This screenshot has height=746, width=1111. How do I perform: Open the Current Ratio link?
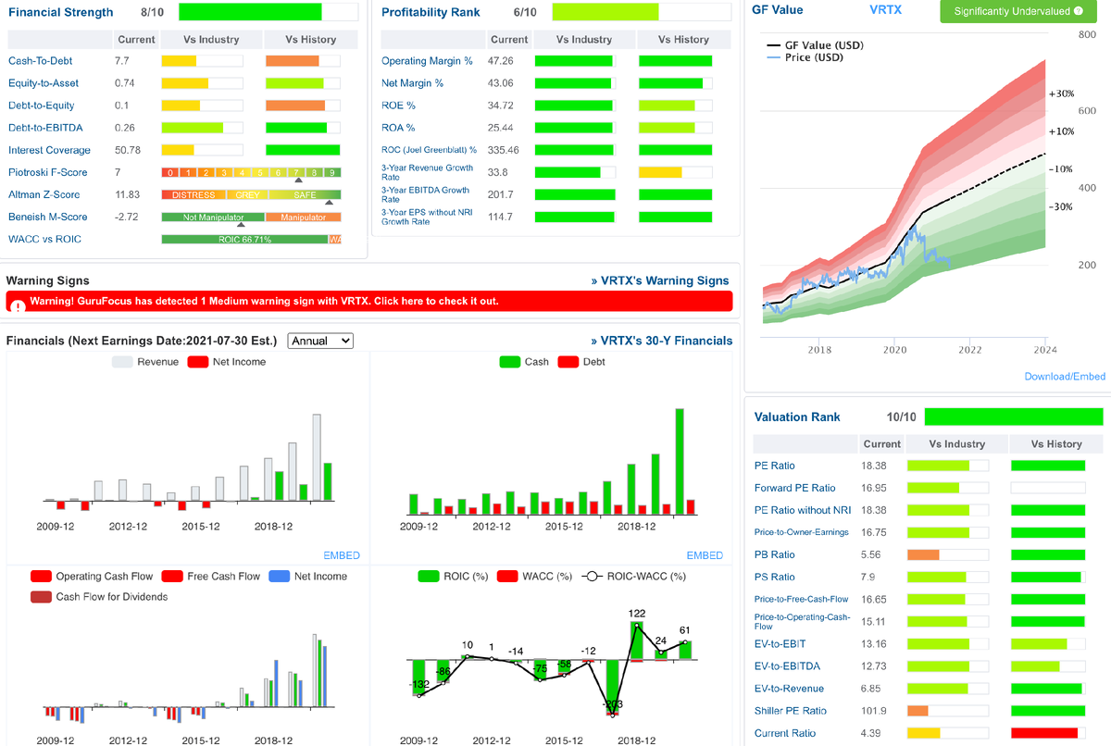coord(785,733)
